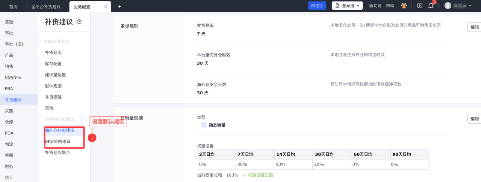
Task: Click the user avatar icon
Action: (x=448, y=6)
